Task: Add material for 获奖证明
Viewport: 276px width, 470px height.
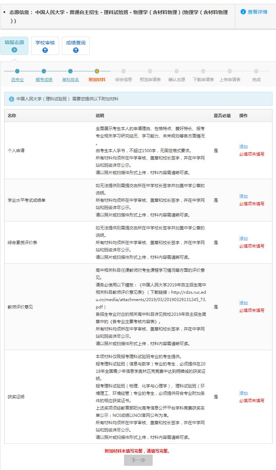Action: pyautogui.click(x=244, y=393)
